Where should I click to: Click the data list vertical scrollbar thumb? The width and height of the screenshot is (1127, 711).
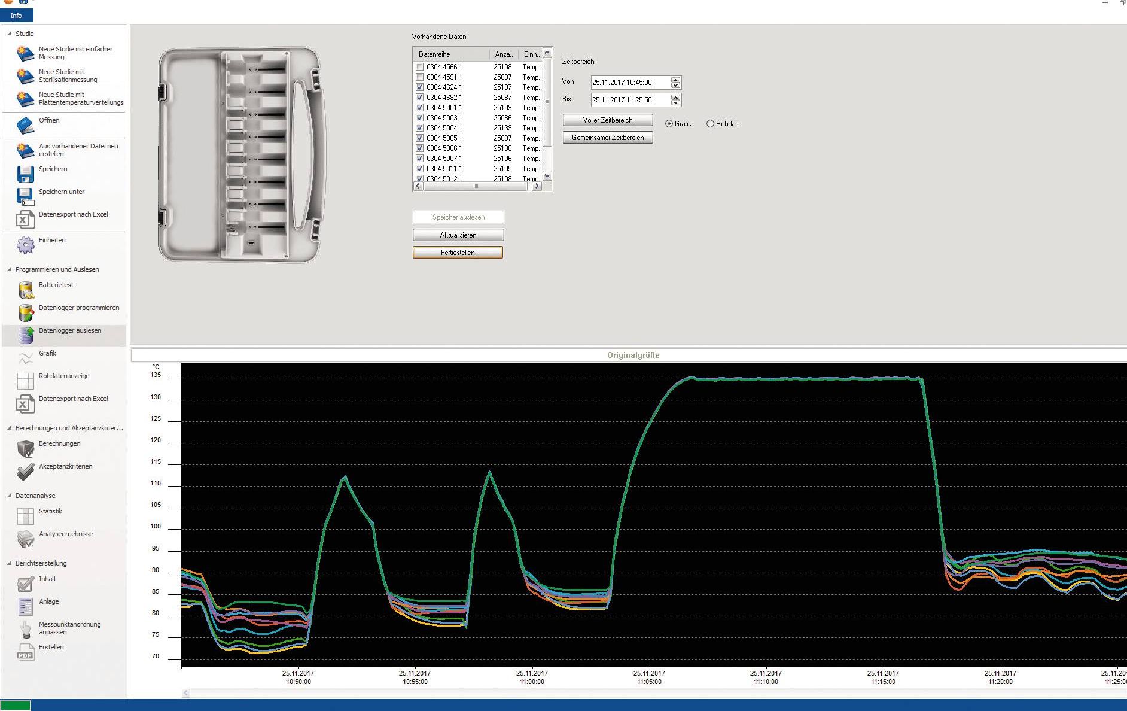pyautogui.click(x=547, y=102)
